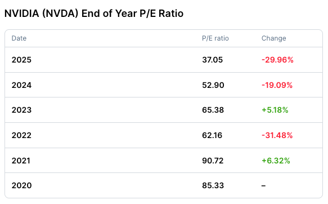The width and height of the screenshot is (328, 204).
Task: Select the 2020 year row label
Action: [21, 185]
